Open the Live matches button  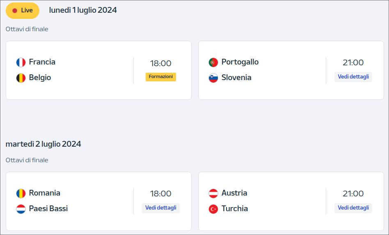click(23, 10)
